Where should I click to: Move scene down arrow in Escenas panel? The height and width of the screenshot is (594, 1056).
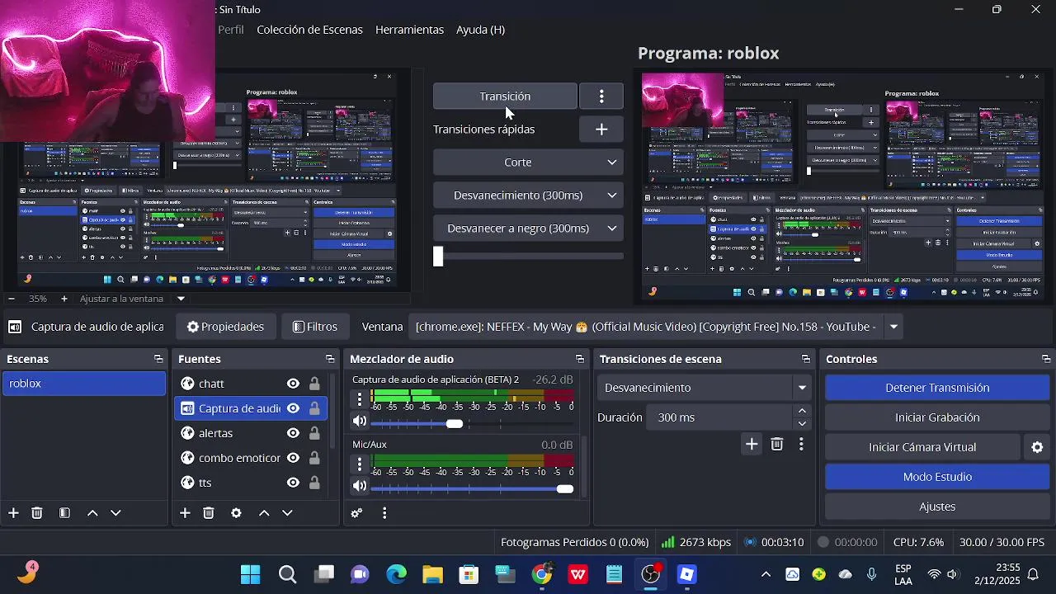115,513
